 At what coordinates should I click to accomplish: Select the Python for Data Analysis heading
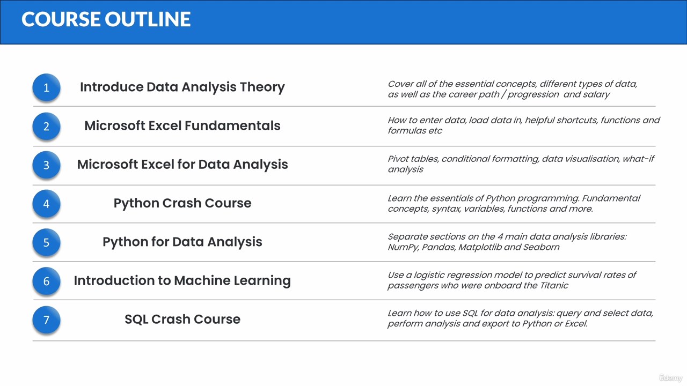click(x=182, y=242)
